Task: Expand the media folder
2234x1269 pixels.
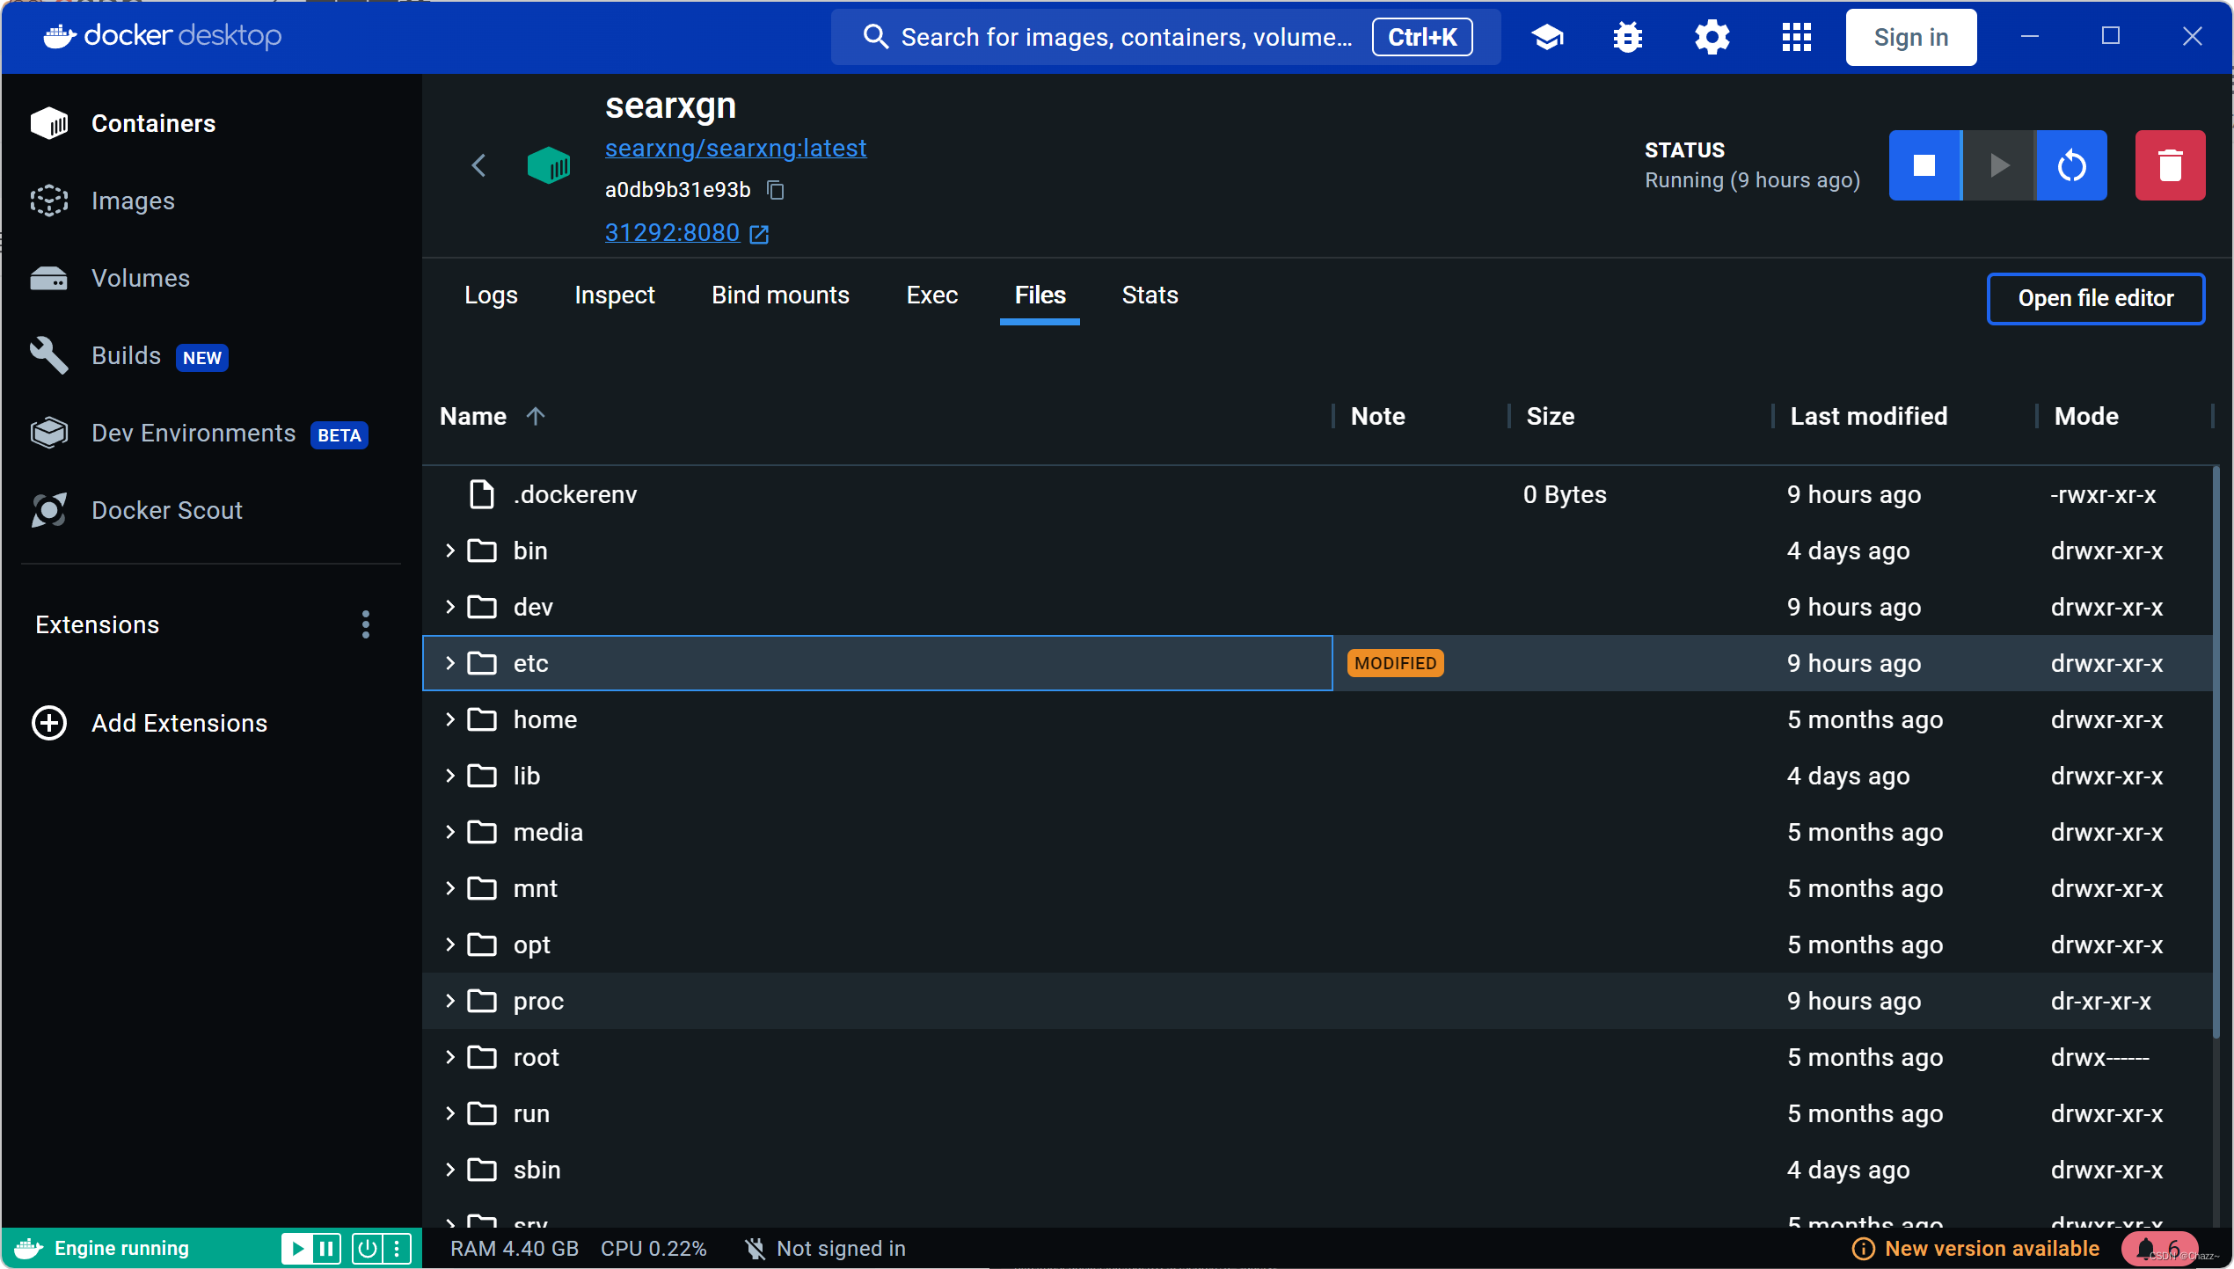Action: pos(450,832)
